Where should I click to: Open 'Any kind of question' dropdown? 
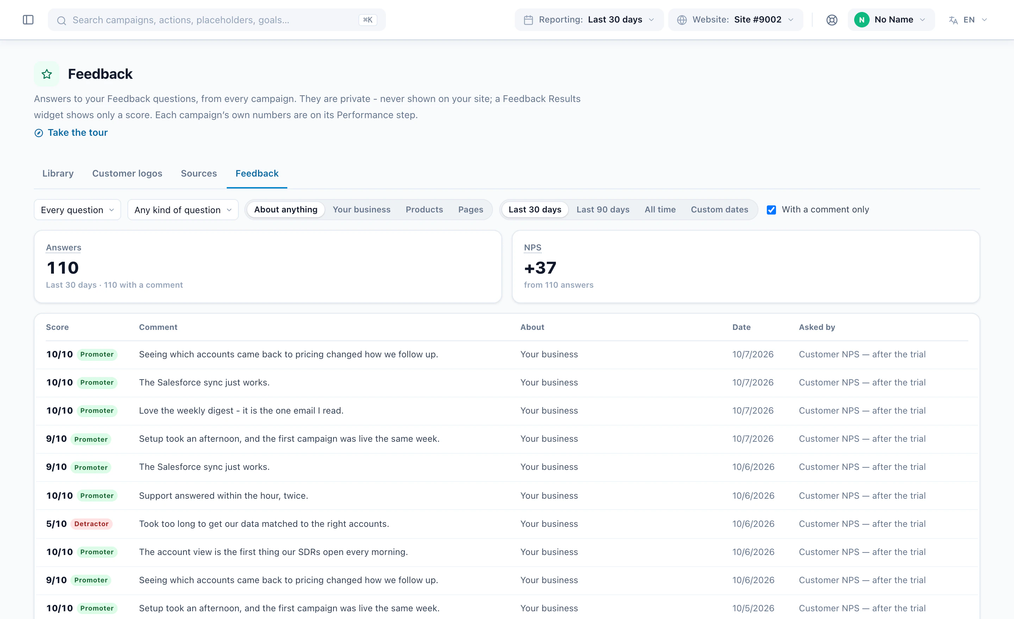(183, 210)
